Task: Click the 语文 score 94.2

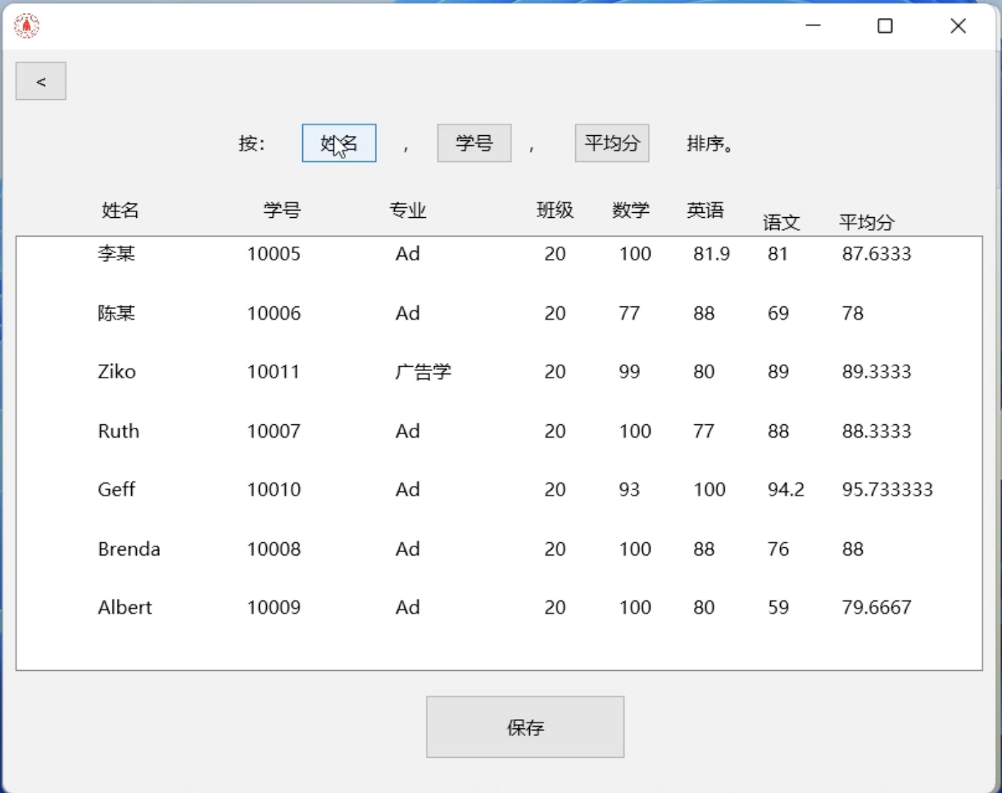Action: coord(786,490)
